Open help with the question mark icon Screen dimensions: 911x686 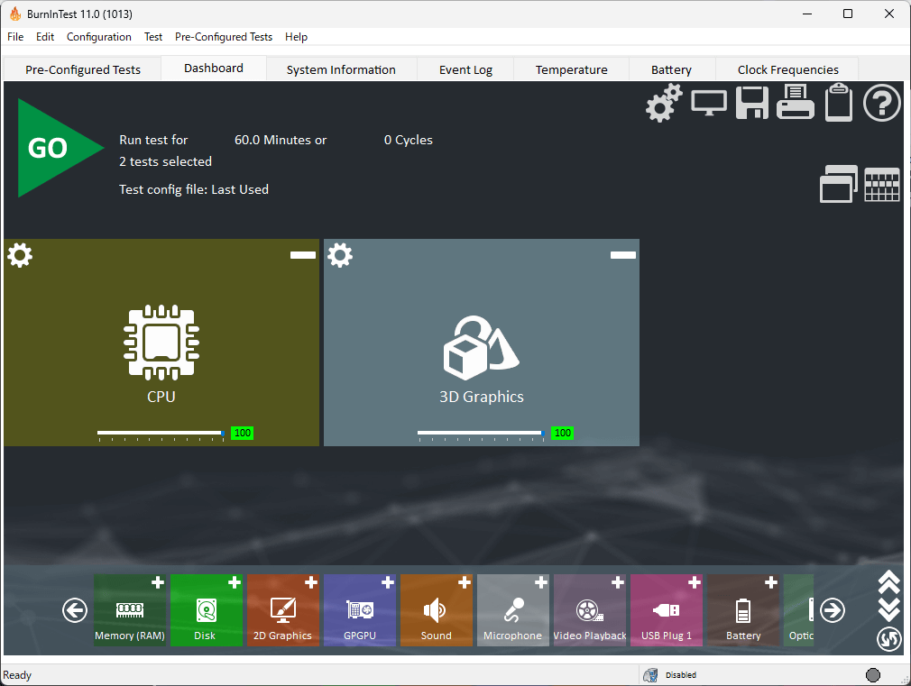tap(881, 103)
